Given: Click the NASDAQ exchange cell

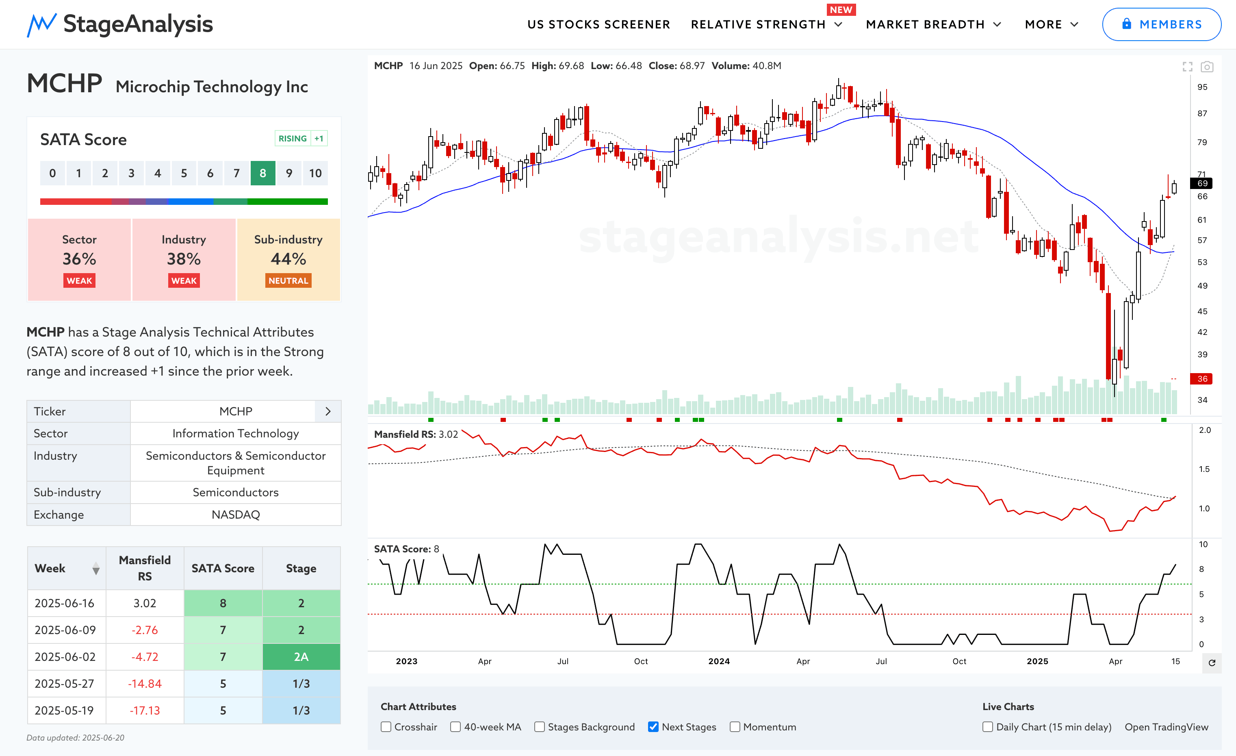Looking at the screenshot, I should coord(236,515).
